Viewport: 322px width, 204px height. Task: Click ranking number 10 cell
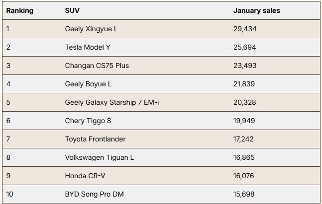click(x=10, y=194)
